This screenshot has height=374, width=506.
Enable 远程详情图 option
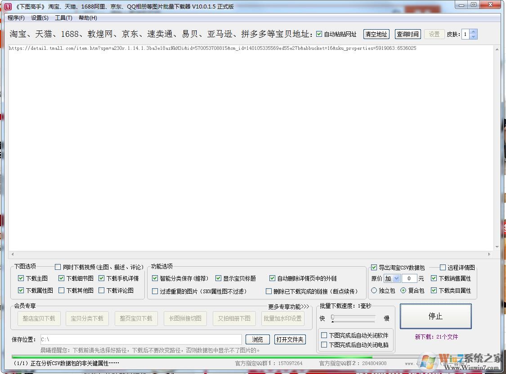pyautogui.click(x=443, y=267)
